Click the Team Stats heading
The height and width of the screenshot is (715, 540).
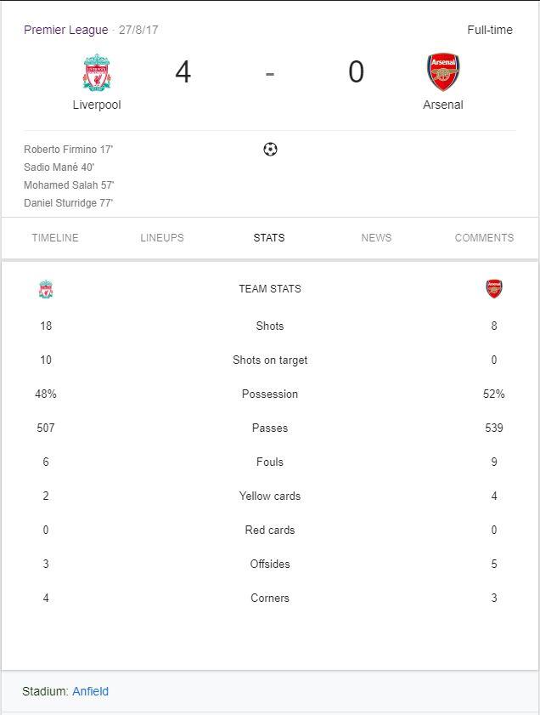coord(270,289)
